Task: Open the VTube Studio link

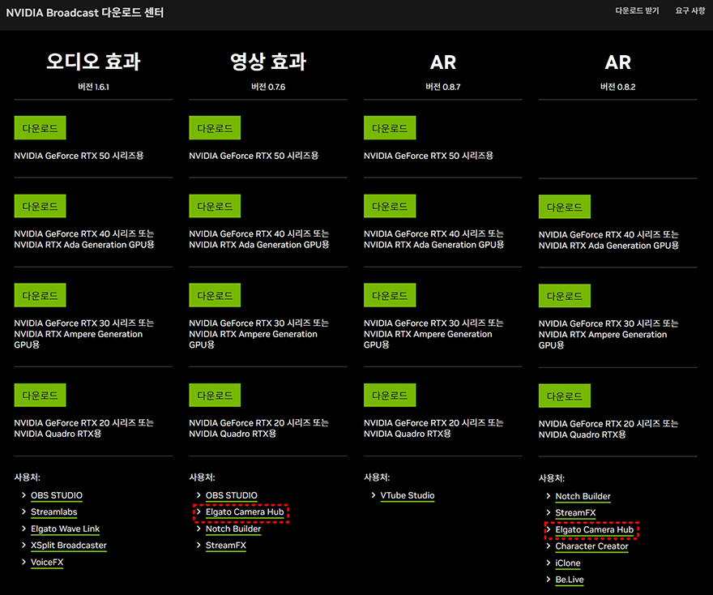Action: [x=408, y=495]
